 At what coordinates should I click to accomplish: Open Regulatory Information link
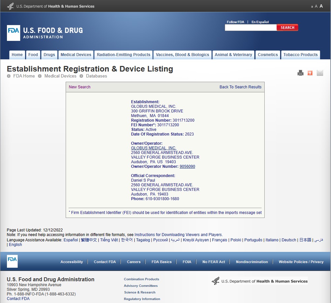[142, 299]
